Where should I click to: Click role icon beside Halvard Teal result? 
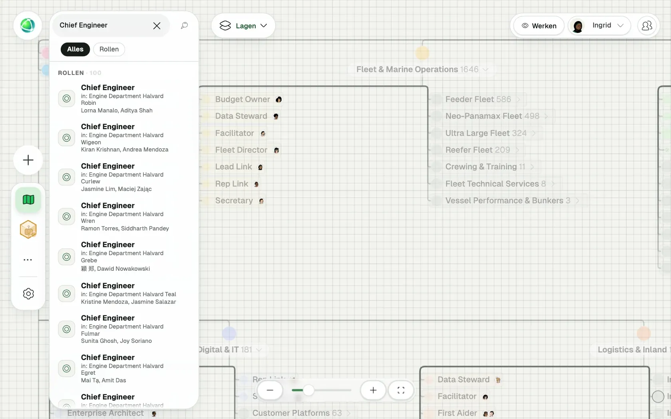pyautogui.click(x=67, y=293)
